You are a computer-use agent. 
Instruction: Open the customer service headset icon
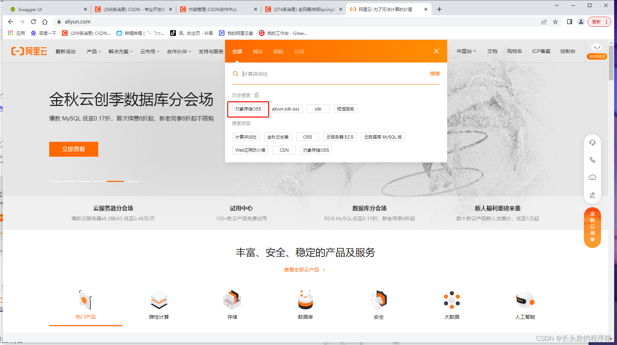[592, 142]
